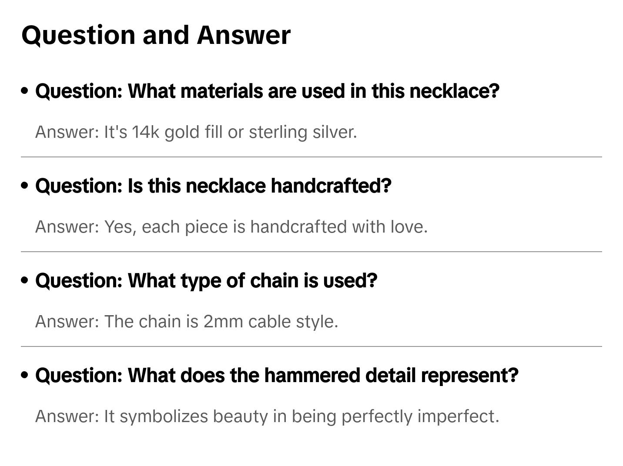Click the bullet before the handcrafted question
623x466 pixels.
point(25,186)
